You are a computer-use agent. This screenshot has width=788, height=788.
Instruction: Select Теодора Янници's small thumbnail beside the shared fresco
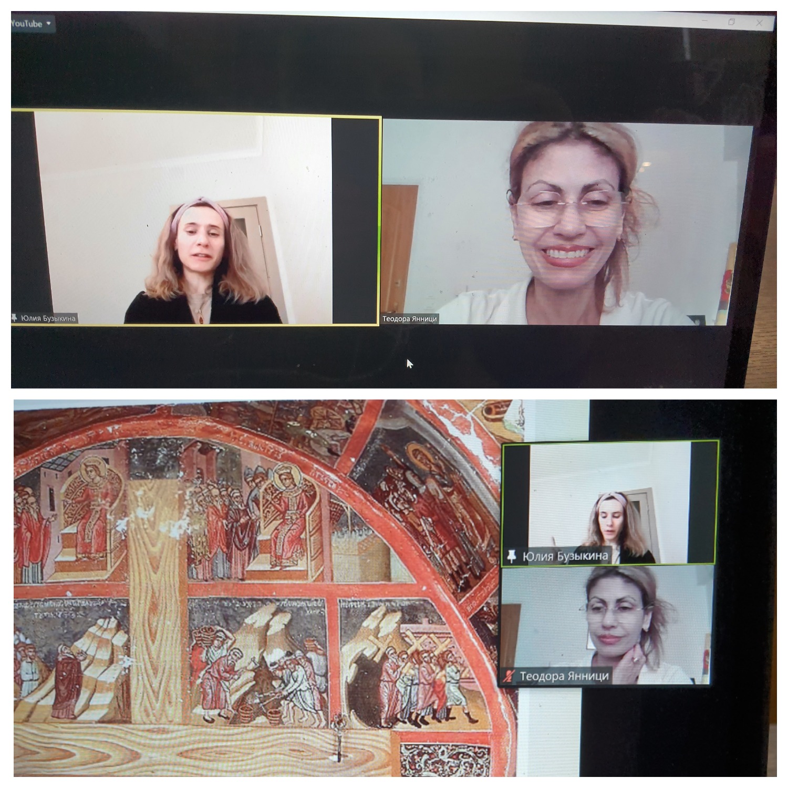607,625
